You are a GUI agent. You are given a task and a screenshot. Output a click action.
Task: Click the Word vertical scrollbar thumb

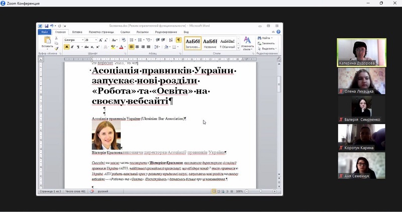click(x=279, y=84)
